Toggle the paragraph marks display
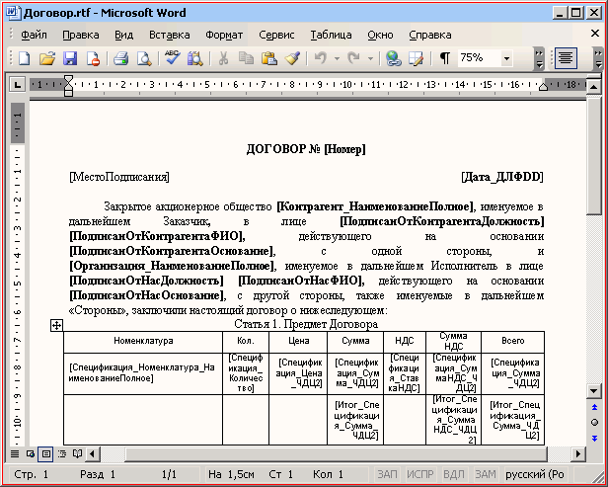 tap(444, 58)
